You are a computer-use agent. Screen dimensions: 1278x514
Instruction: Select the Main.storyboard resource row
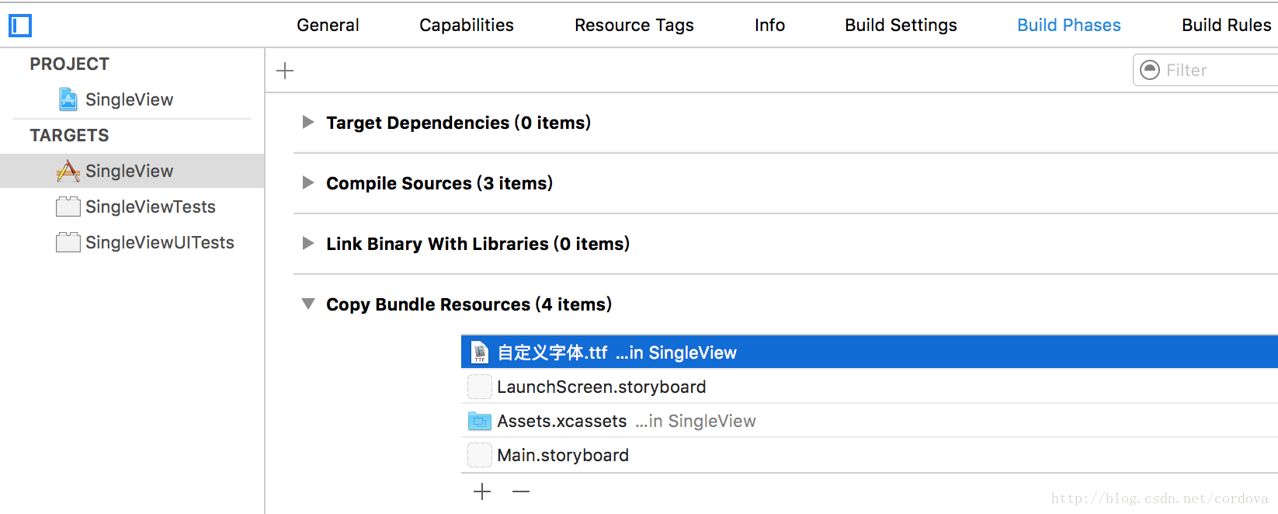(x=563, y=455)
